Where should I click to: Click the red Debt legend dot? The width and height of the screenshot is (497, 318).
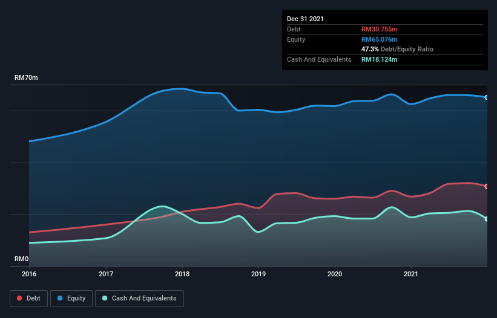[19, 298]
